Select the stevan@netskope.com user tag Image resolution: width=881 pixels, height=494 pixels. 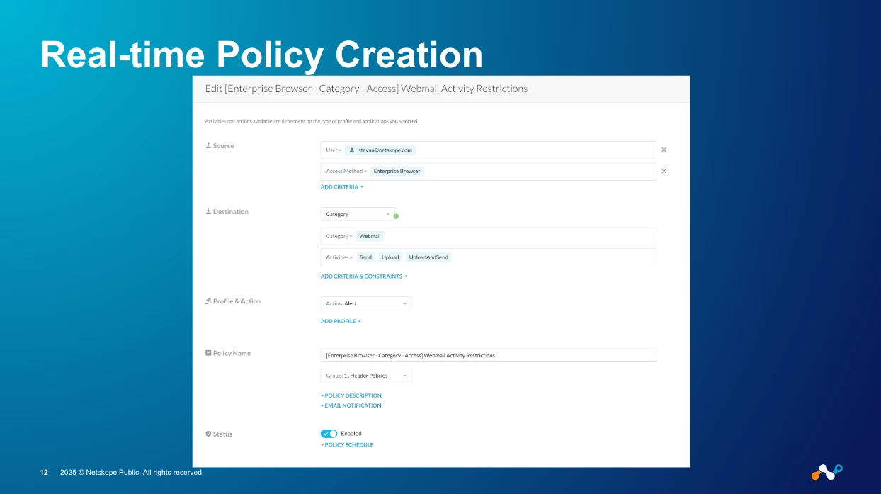coord(380,150)
